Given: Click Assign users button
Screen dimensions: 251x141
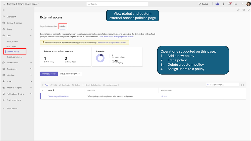Looking at the screenshot, I should click(x=110, y=85).
